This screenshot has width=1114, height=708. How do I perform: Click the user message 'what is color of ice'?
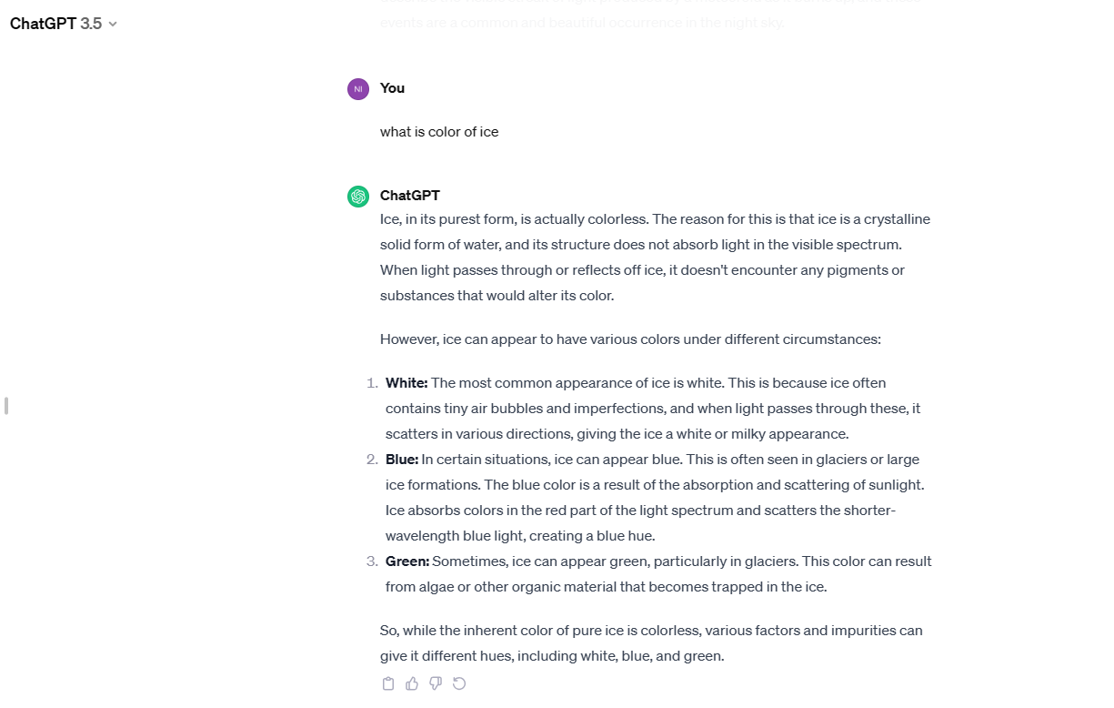[x=439, y=132]
